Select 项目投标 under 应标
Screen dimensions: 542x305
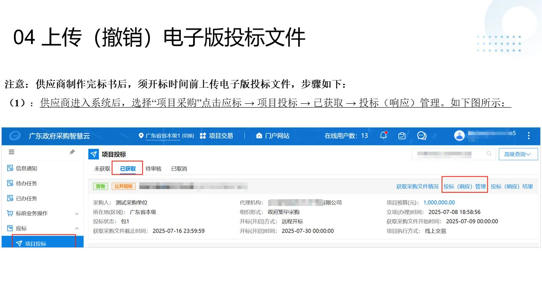point(36,243)
